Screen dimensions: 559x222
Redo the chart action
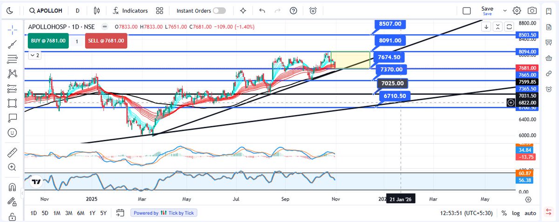click(x=278, y=10)
